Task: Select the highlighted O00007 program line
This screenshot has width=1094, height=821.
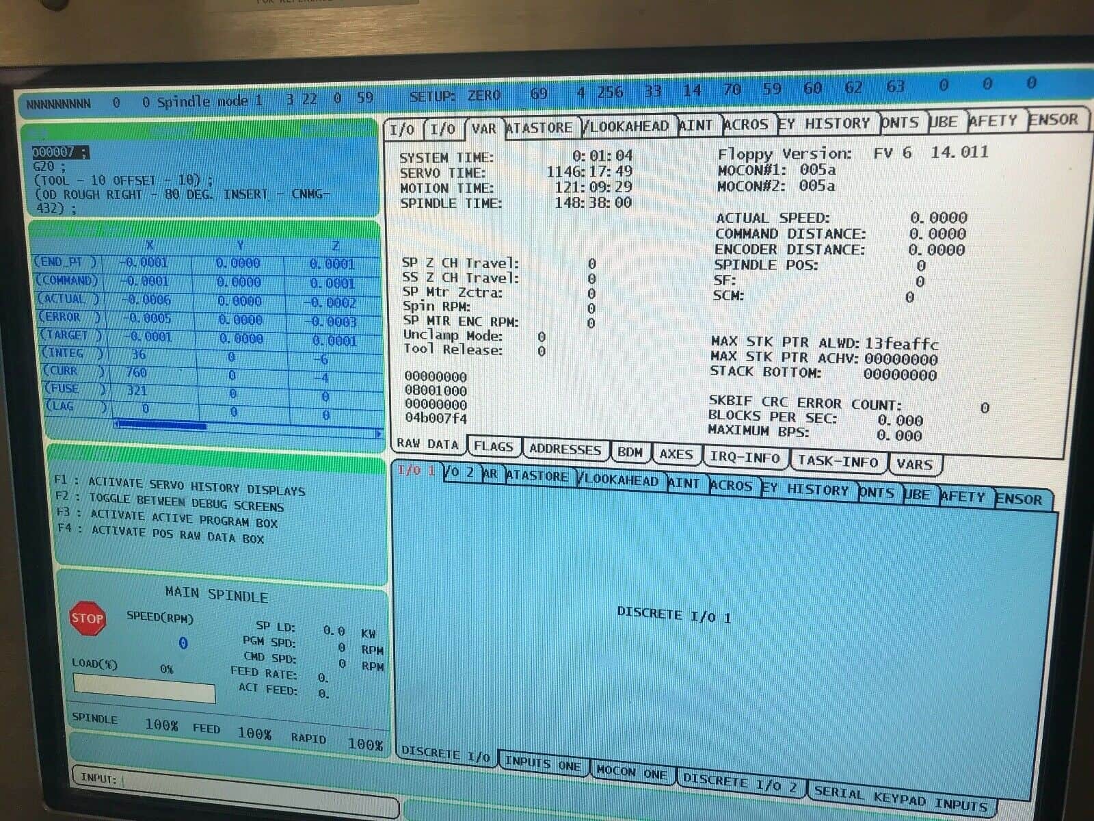Action: click(x=59, y=152)
